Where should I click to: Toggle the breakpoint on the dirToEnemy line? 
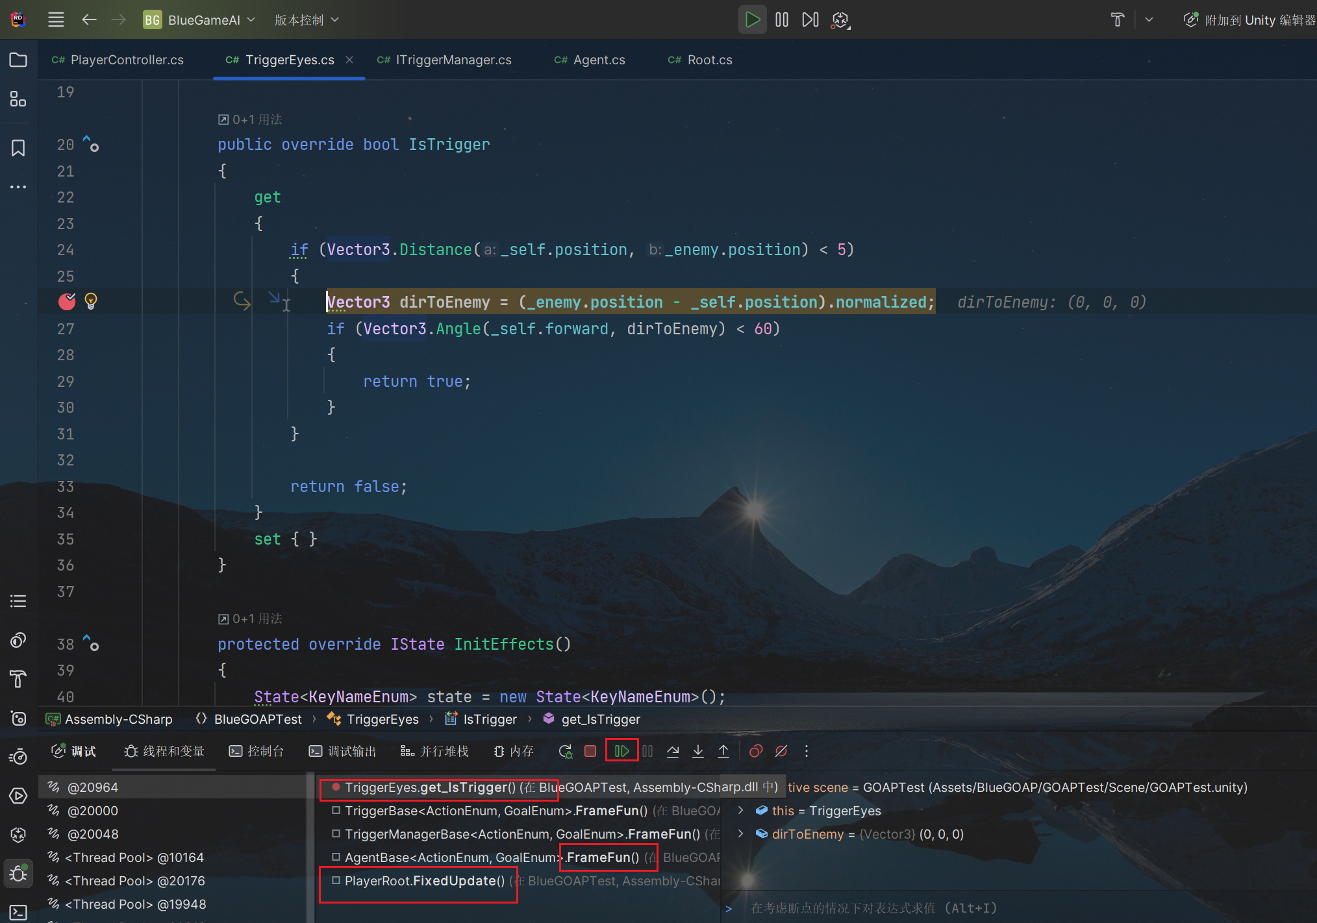pyautogui.click(x=67, y=302)
